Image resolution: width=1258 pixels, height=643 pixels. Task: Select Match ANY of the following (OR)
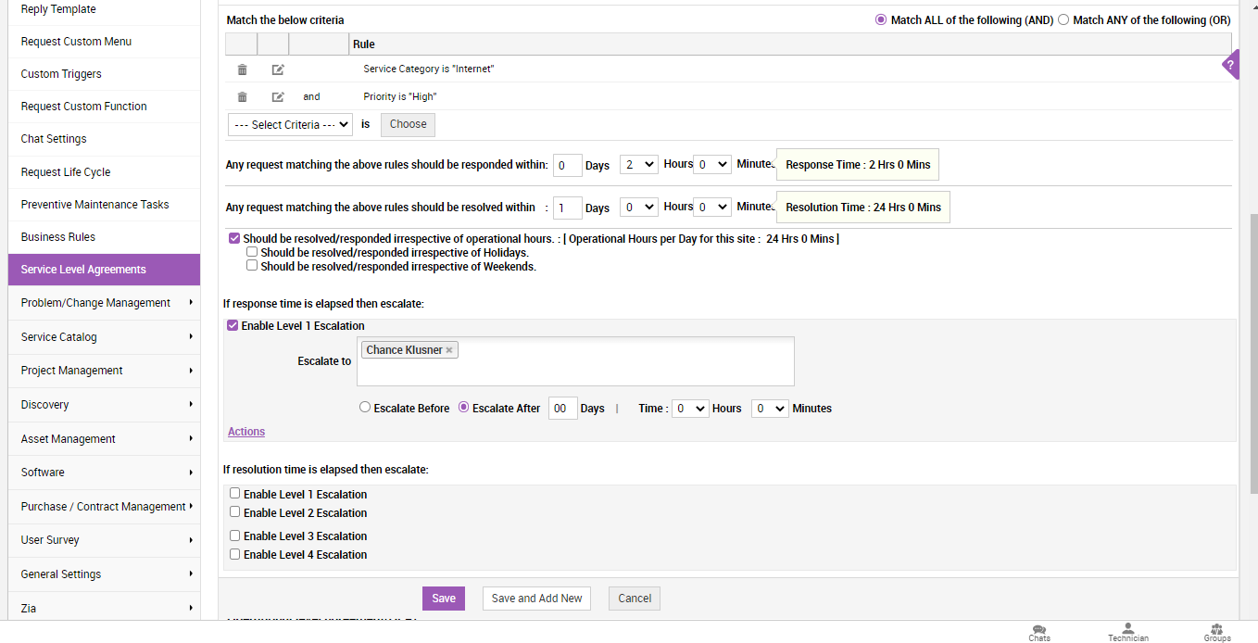(1063, 19)
